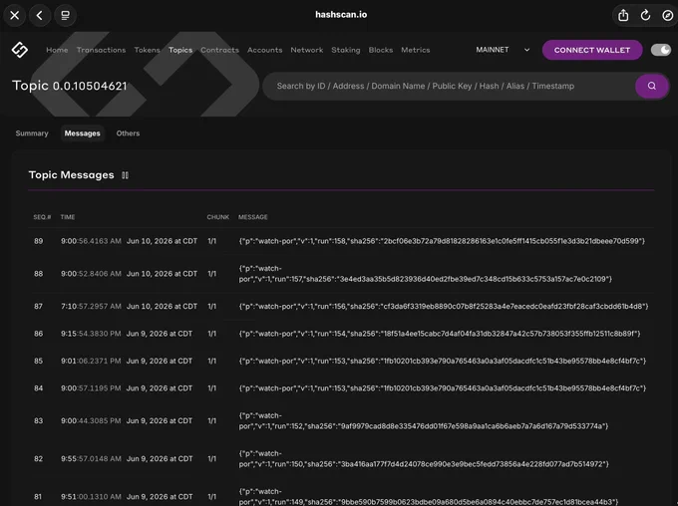Open in Safari compass icon
Image resolution: width=678 pixels, height=506 pixels.
[667, 16]
